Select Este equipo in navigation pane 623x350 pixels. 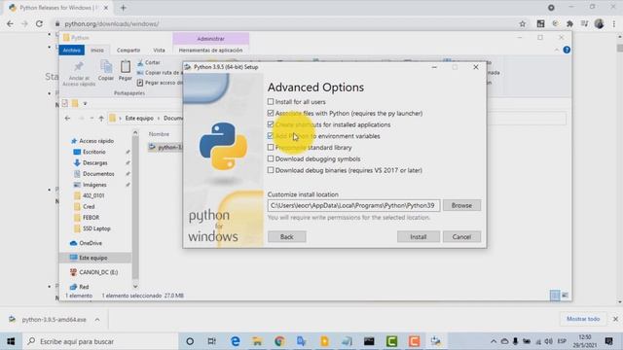[93, 258]
